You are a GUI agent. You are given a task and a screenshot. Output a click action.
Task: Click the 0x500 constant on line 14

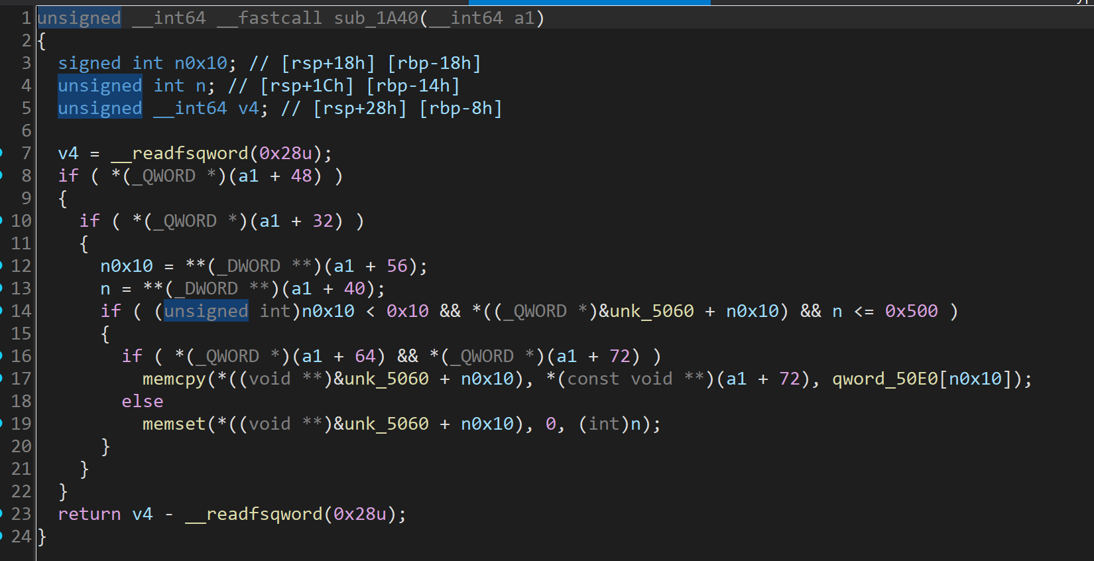tap(912, 311)
